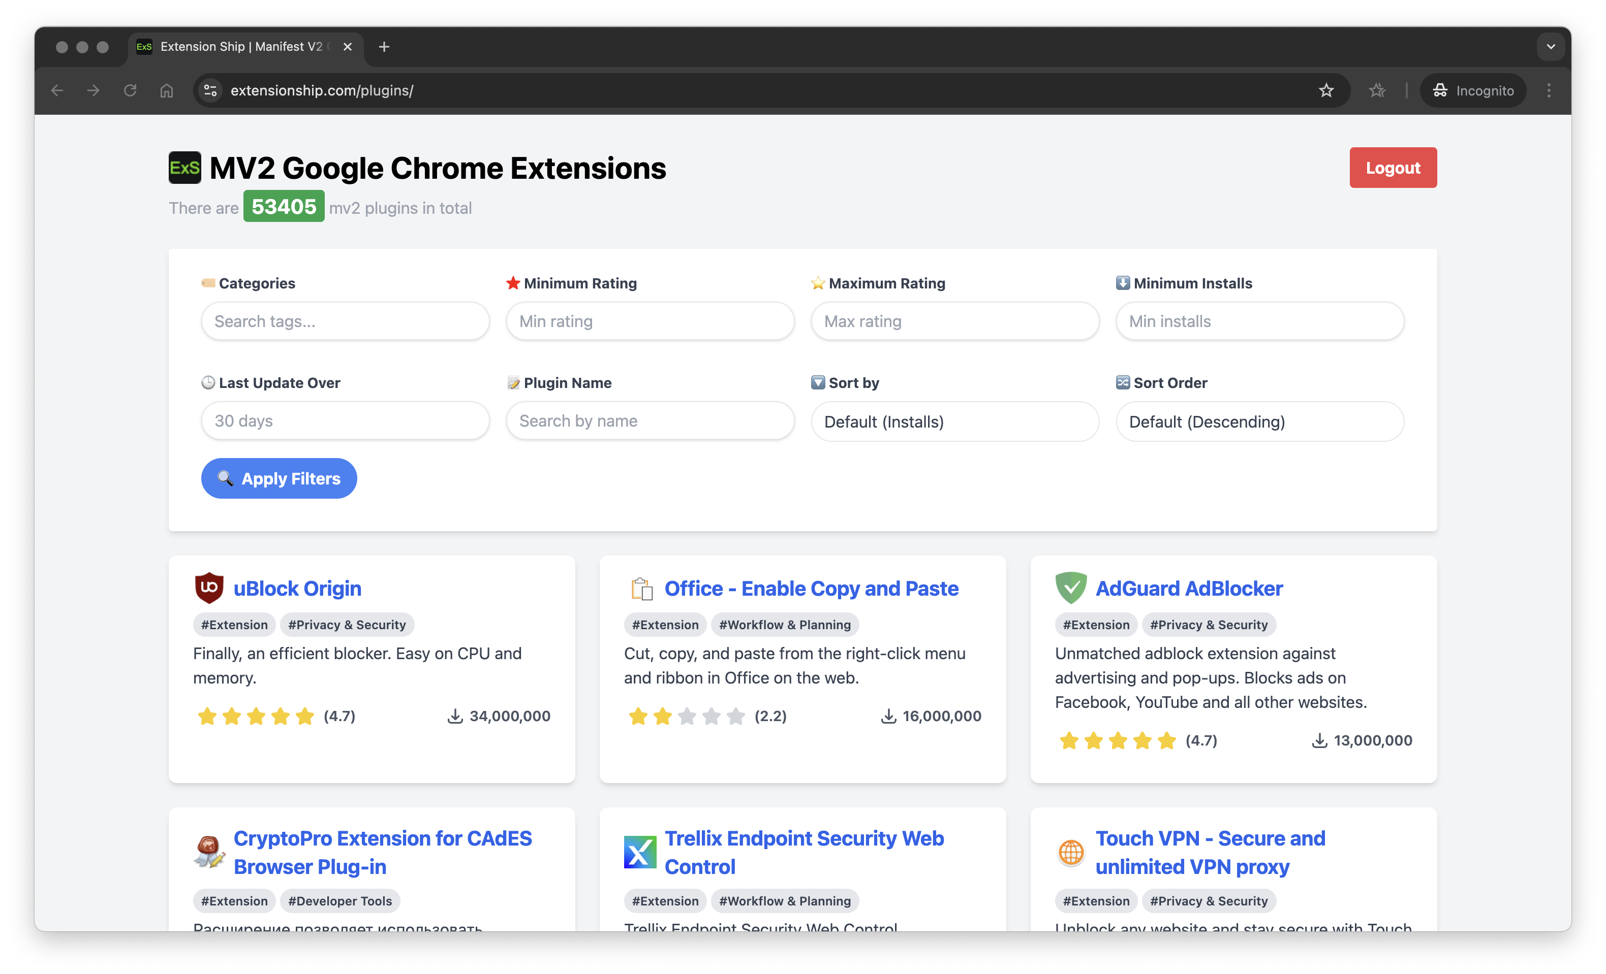Click the Incognito indicator
1606x974 pixels.
point(1473,90)
